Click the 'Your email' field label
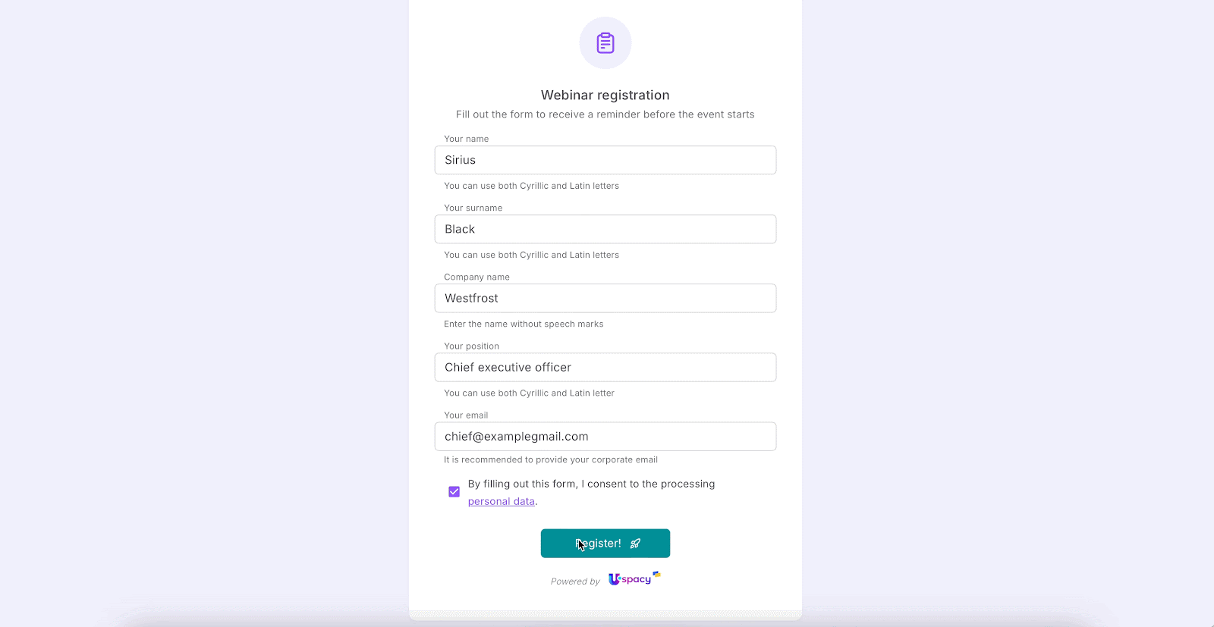 [x=466, y=415]
